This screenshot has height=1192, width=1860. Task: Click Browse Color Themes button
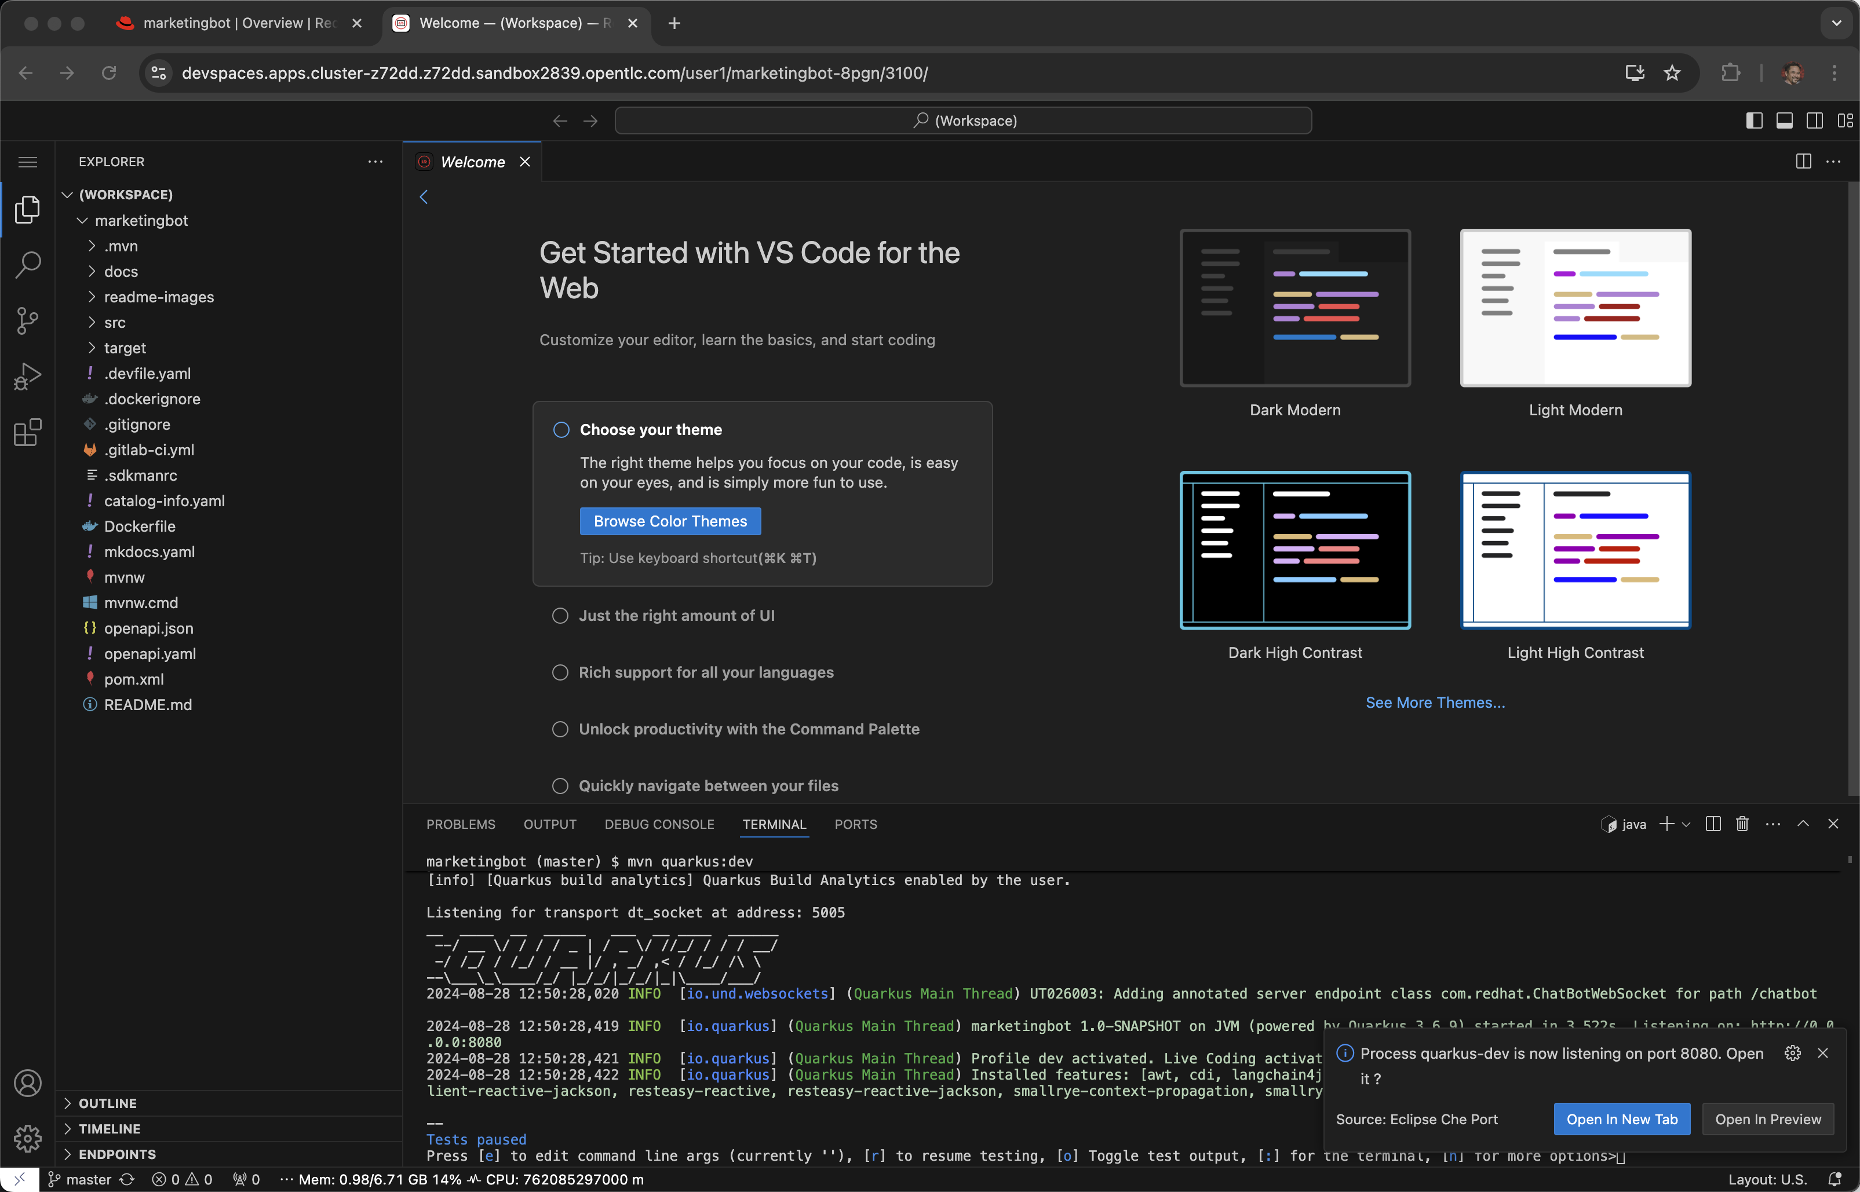(670, 522)
